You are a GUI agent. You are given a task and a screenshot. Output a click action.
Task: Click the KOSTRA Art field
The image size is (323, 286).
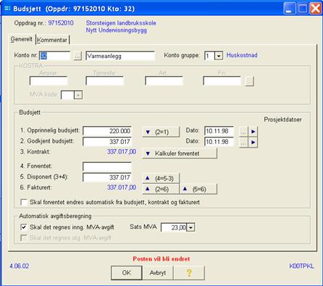coord(164,81)
